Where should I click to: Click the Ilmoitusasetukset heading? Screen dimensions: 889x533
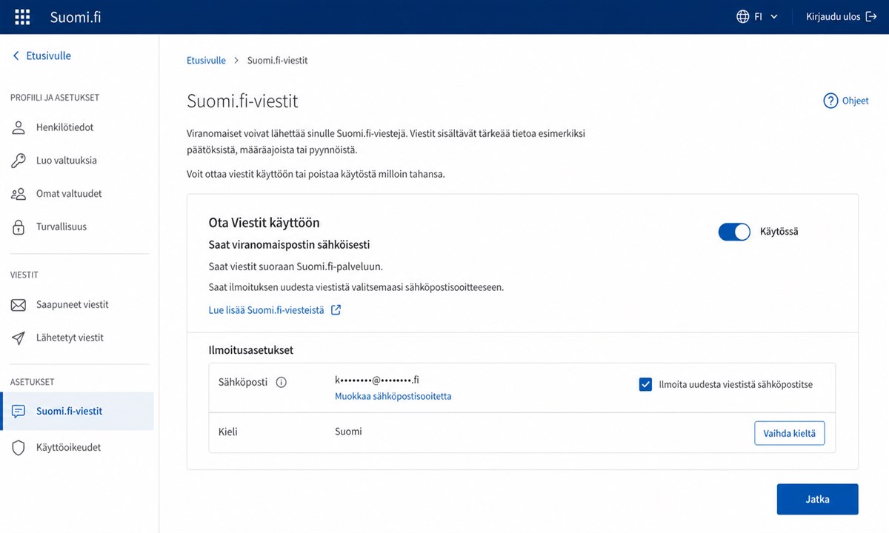251,350
